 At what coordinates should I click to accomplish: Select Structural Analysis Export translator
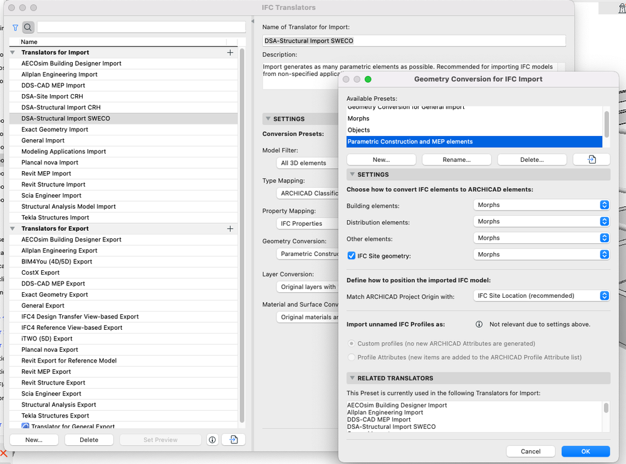[x=123, y=404]
